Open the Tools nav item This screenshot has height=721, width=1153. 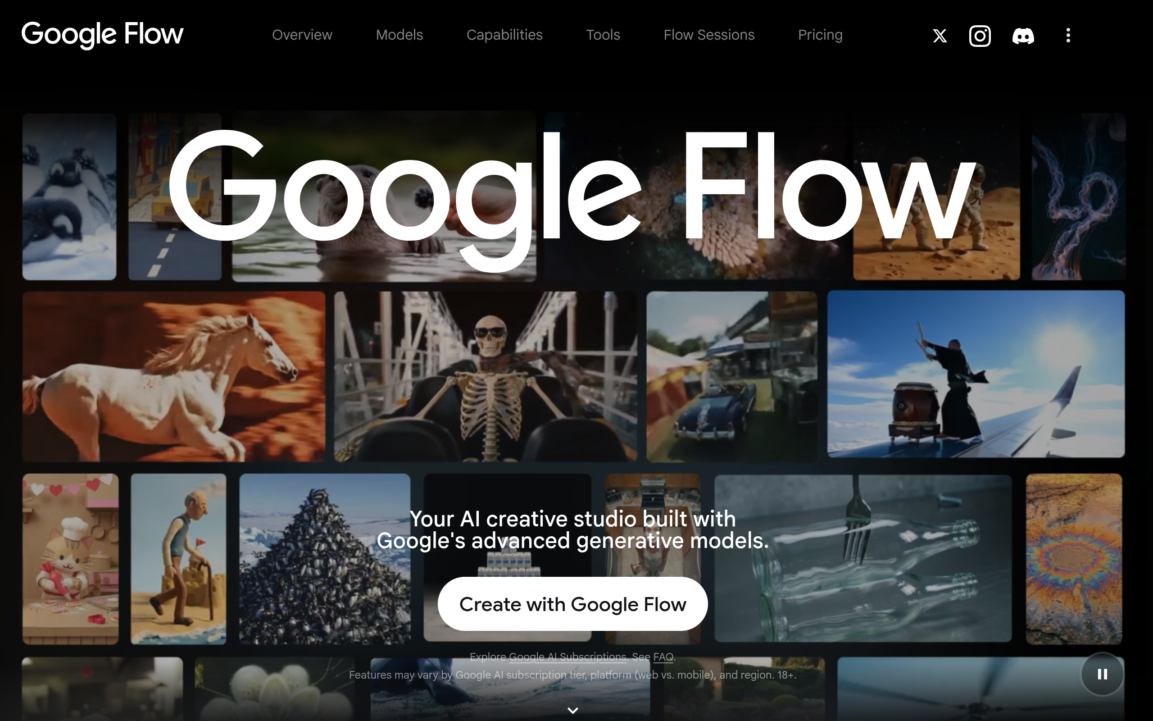click(603, 35)
